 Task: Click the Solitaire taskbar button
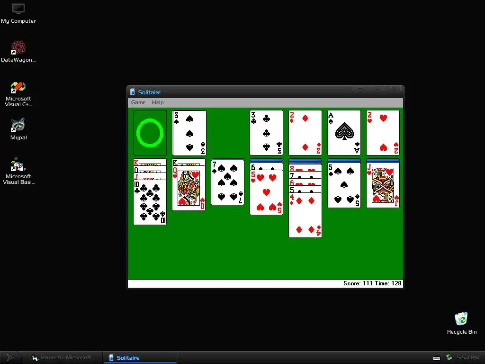pyautogui.click(x=140, y=357)
